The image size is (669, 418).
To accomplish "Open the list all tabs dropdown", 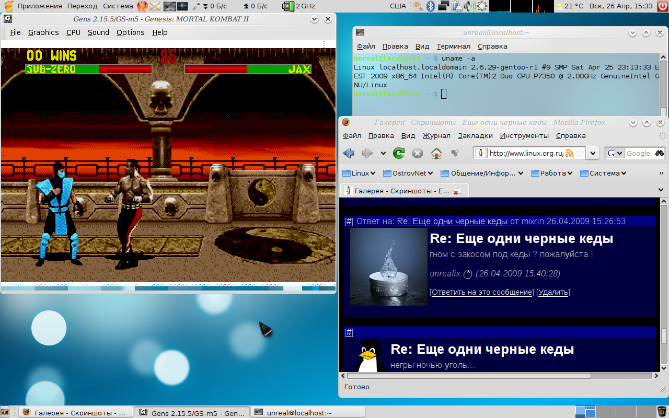I will click(661, 190).
